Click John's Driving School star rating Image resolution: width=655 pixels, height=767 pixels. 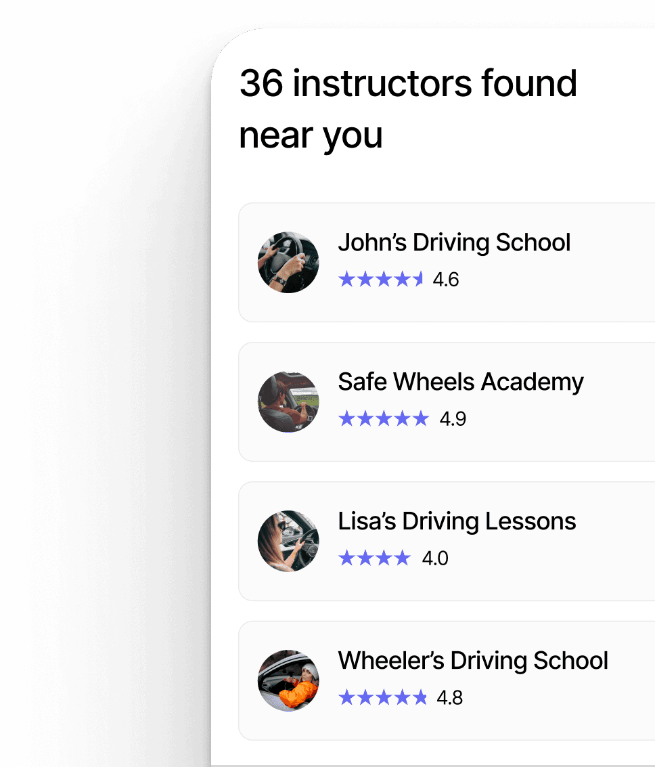(381, 279)
